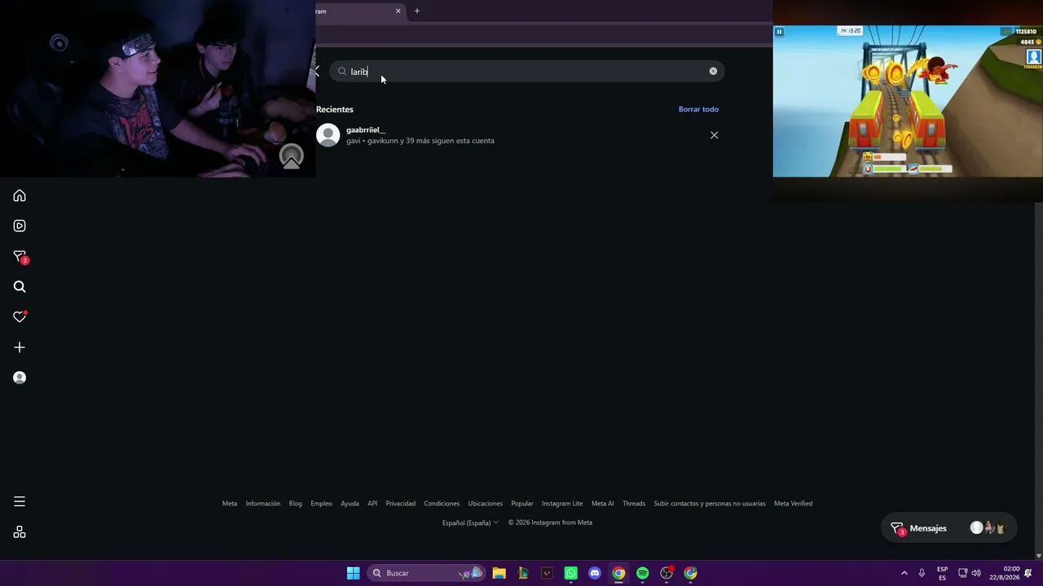Image resolution: width=1043 pixels, height=586 pixels.
Task: Show hidden system tray icons
Action: point(904,573)
